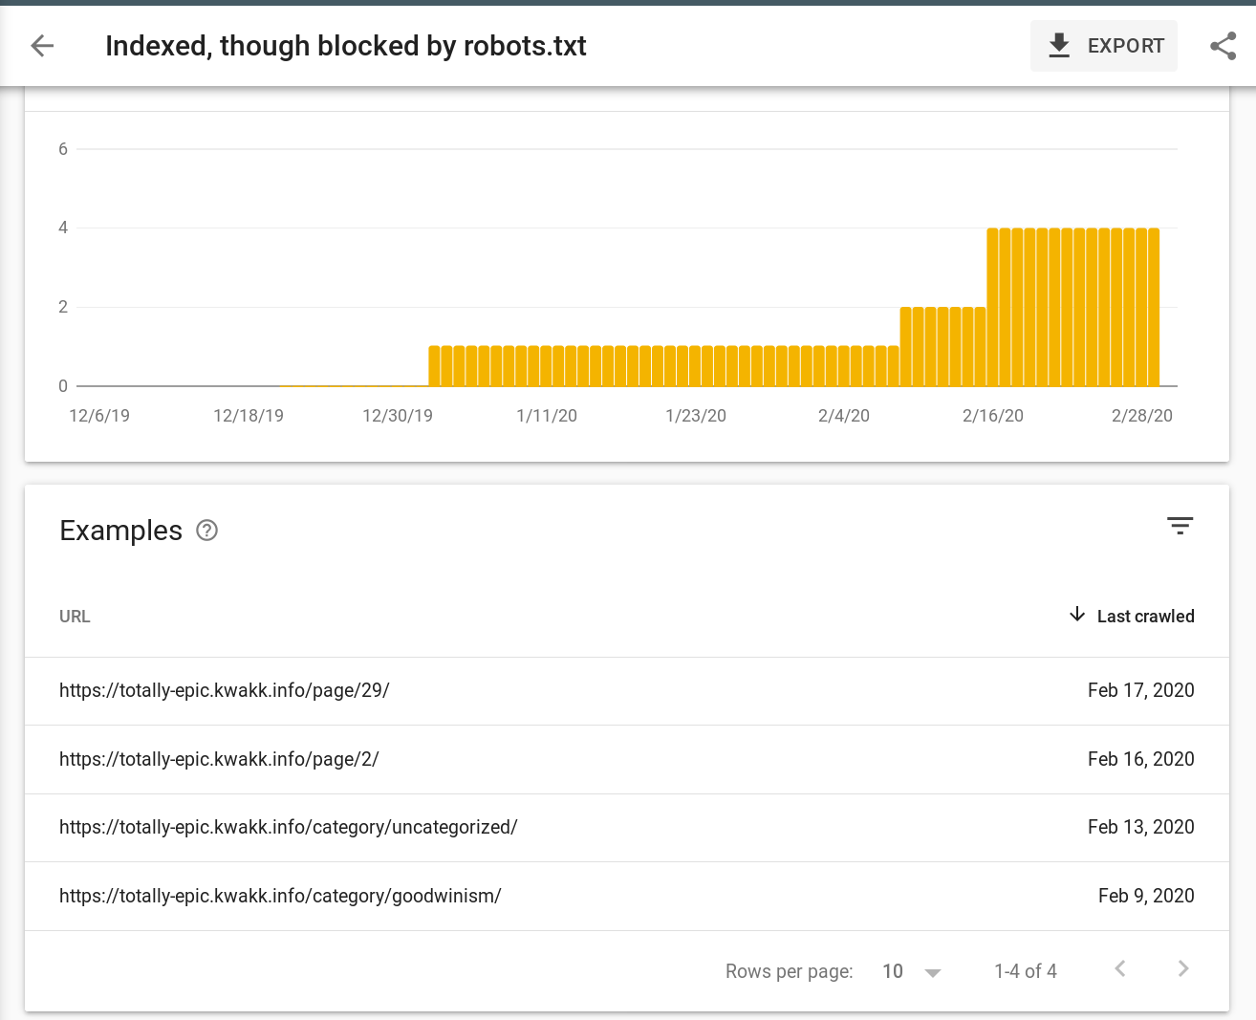Expand the Rows per page dropdown
The height and width of the screenshot is (1020, 1256).
pyautogui.click(x=912, y=971)
